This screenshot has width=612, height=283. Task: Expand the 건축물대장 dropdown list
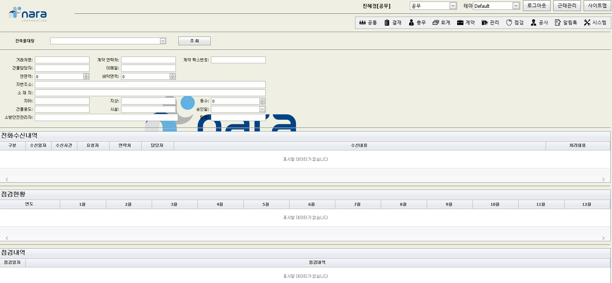pos(162,41)
